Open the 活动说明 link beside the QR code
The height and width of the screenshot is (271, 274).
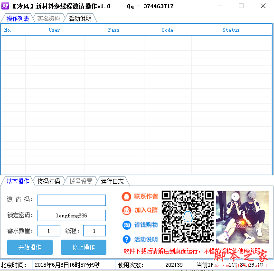coord(146,239)
